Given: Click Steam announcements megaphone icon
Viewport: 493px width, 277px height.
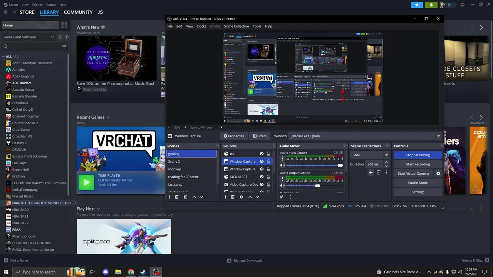Looking at the screenshot, I should [417, 5].
